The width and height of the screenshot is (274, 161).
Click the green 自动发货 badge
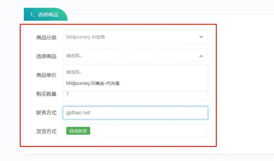coord(78,131)
